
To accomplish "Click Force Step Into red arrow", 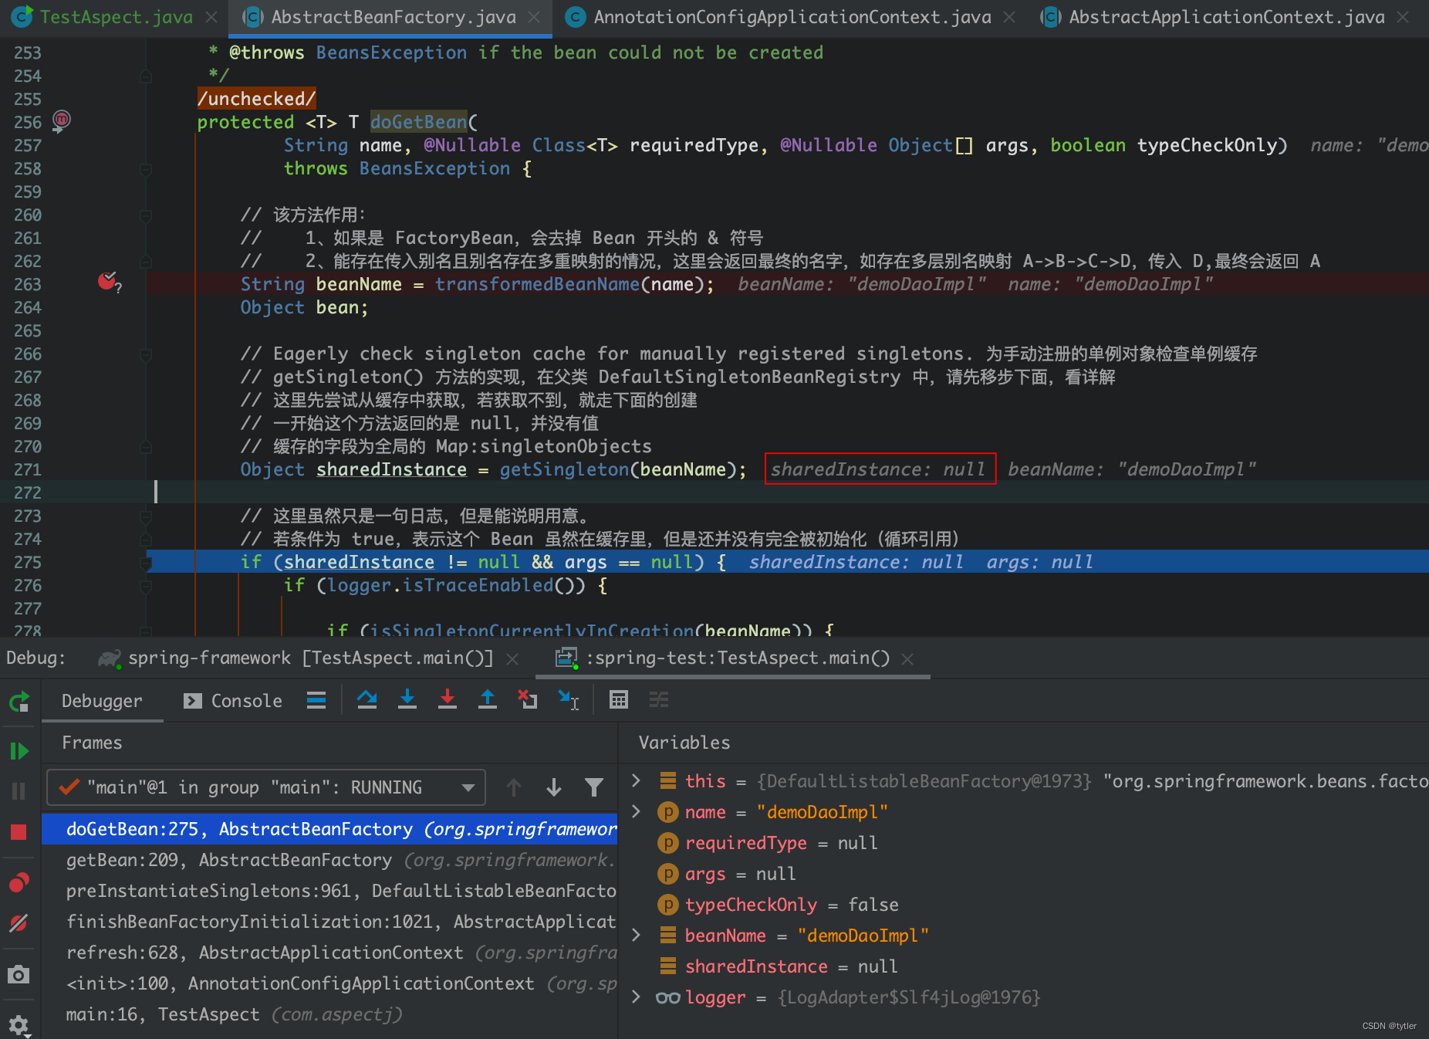I will tap(448, 700).
